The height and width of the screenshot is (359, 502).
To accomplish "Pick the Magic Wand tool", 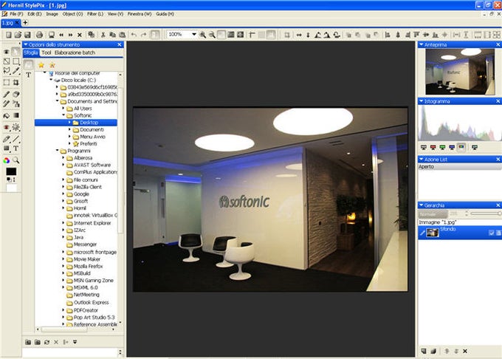I will click(16, 71).
